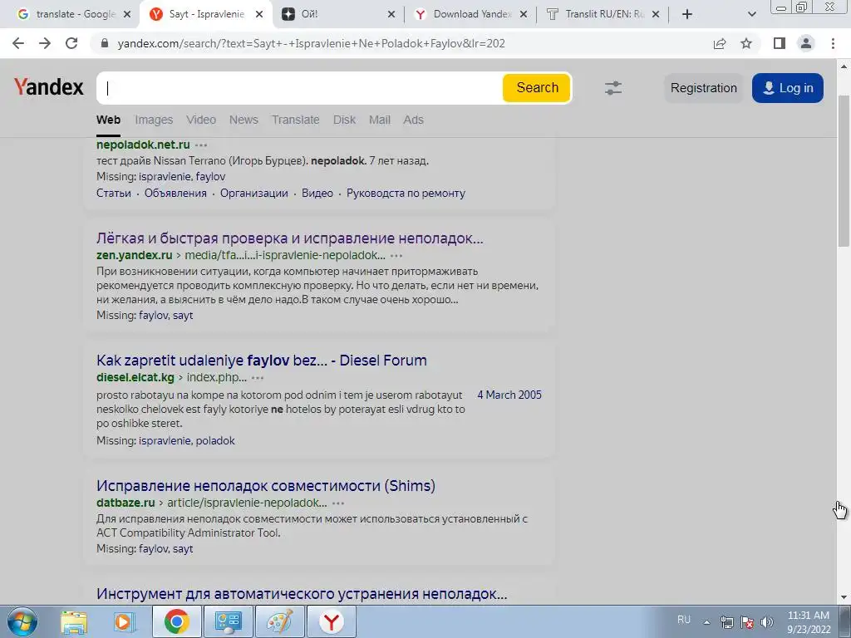Open the 'Видео' sitelink

[x=317, y=193]
